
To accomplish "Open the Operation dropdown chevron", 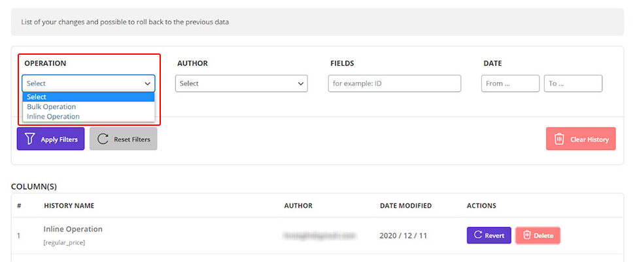I will pos(147,83).
